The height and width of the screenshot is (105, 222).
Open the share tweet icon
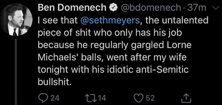(x=185, y=98)
